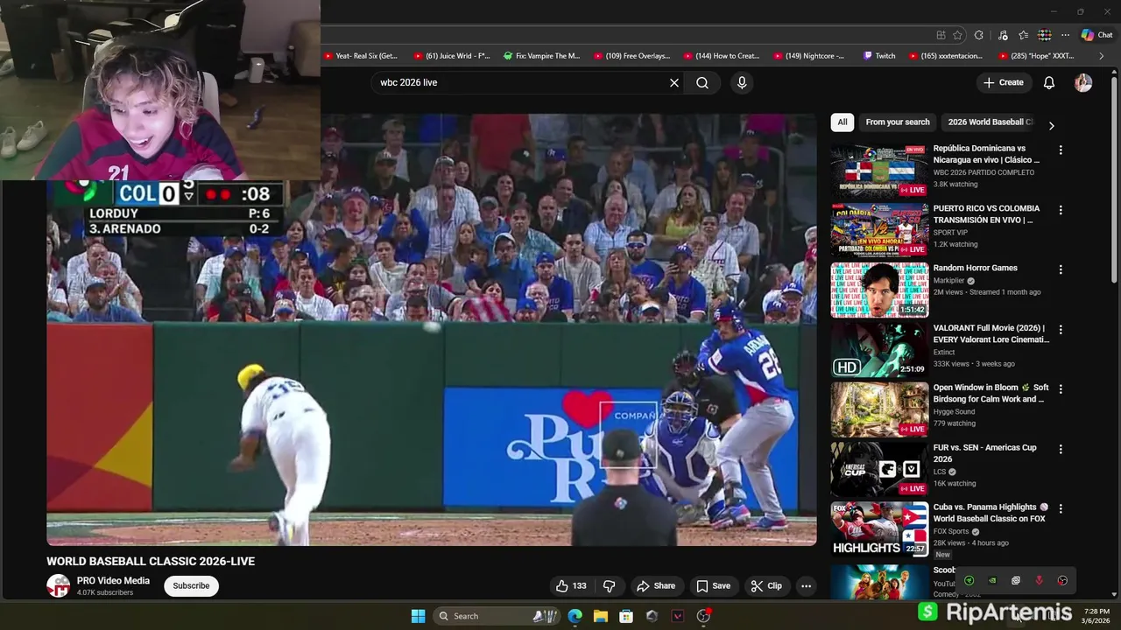The height and width of the screenshot is (630, 1121).
Task: Open options for Open Window in Bloom video
Action: tap(1061, 389)
